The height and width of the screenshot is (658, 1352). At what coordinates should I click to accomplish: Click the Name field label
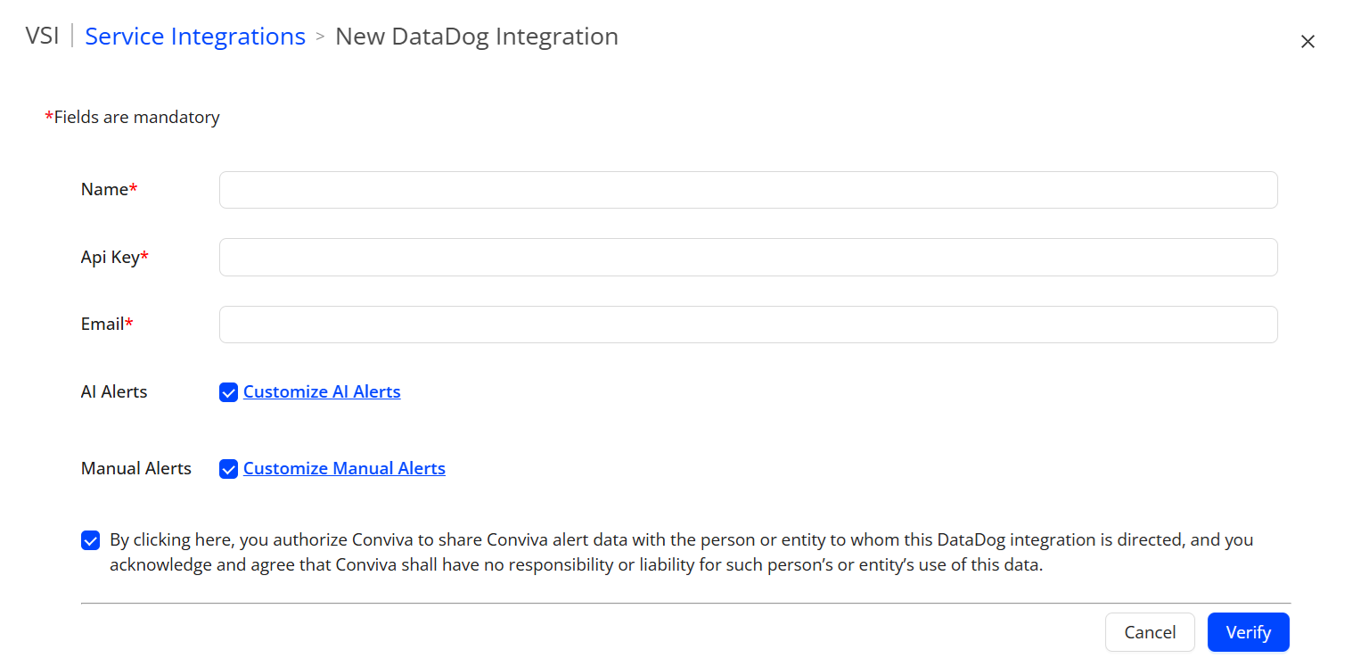pyautogui.click(x=105, y=189)
